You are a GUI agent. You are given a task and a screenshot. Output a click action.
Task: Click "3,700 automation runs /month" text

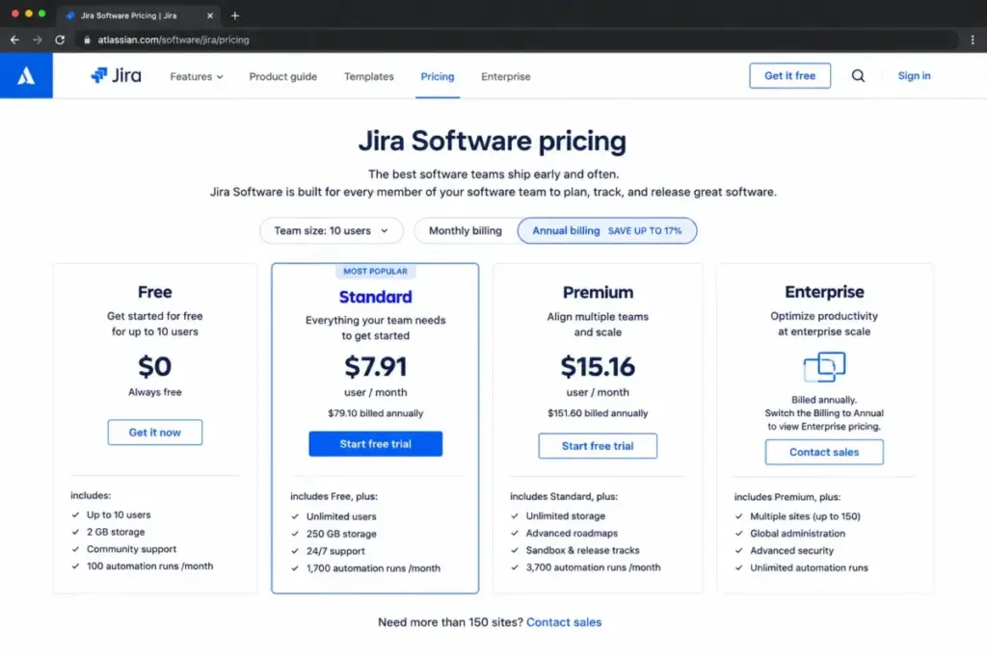(x=593, y=566)
